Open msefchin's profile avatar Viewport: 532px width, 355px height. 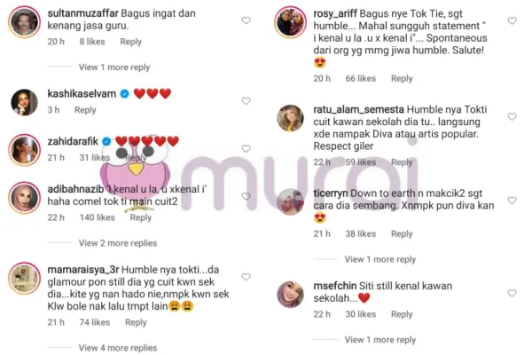(x=291, y=294)
